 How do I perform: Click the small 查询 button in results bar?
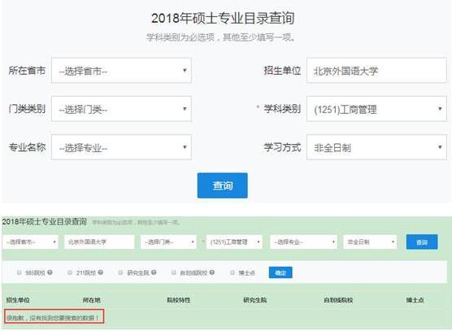pos(422,242)
